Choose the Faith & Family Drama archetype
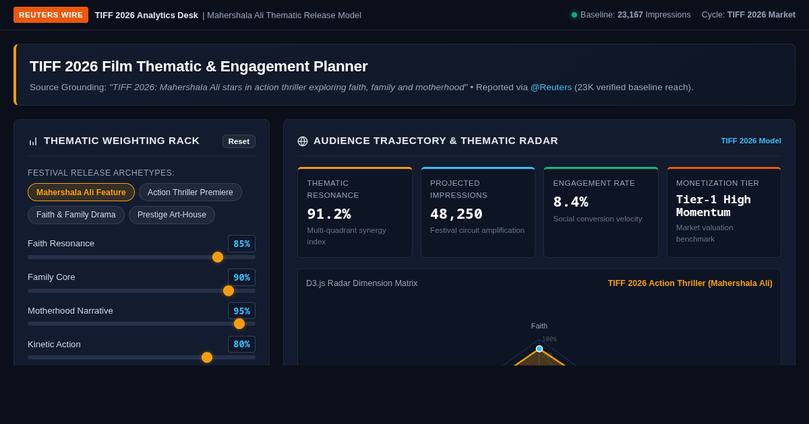This screenshot has width=809, height=424. 76,215
